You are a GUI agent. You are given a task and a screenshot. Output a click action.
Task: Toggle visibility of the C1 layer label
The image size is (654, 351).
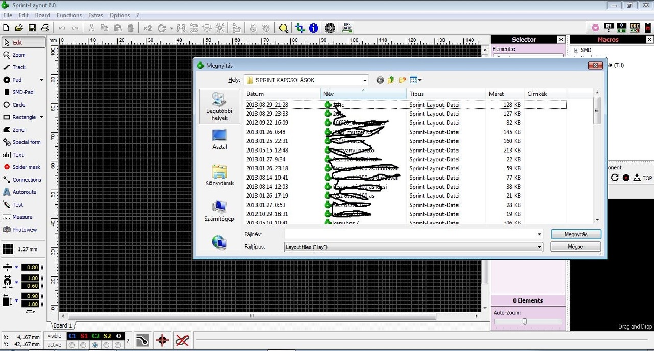[72, 336]
